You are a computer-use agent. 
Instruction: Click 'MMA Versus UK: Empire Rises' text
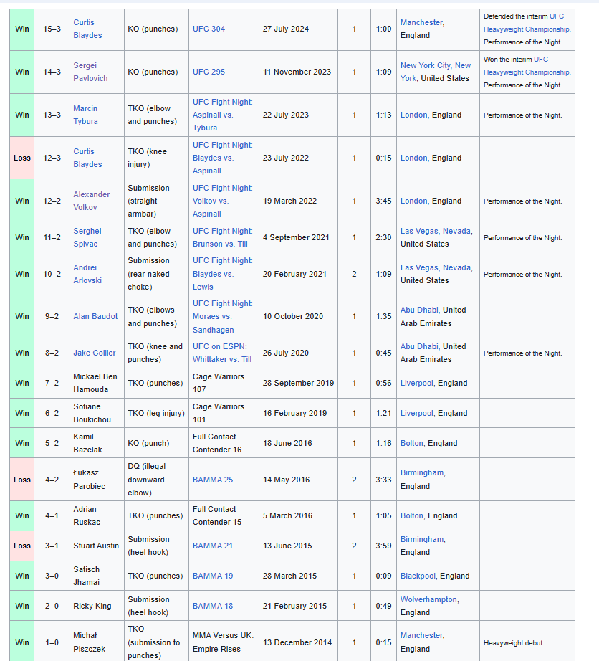click(x=223, y=642)
